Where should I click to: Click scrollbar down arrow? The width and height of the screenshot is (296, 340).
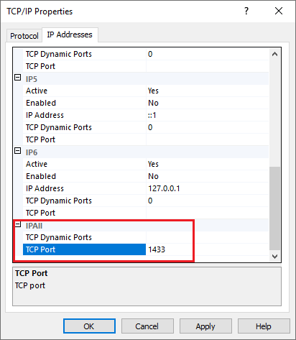[274, 257]
